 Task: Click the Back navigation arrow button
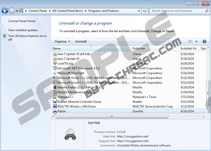tap(5, 11)
